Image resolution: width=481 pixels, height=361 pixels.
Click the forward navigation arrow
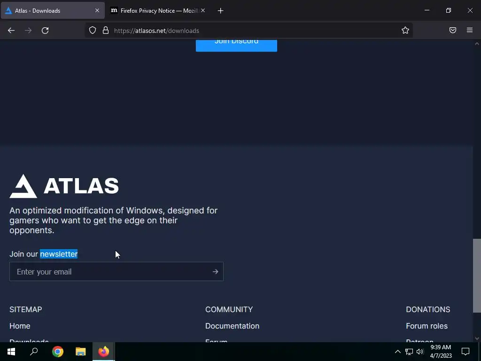click(28, 31)
